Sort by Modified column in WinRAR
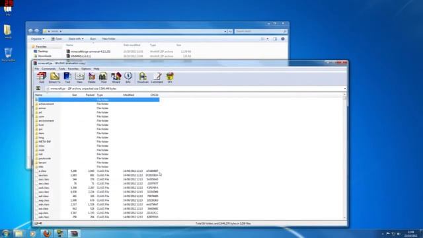 [x=129, y=95]
